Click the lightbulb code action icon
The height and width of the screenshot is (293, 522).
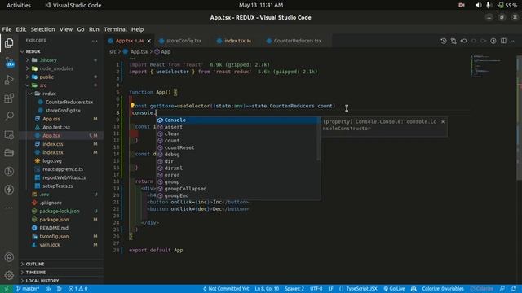tap(132, 106)
